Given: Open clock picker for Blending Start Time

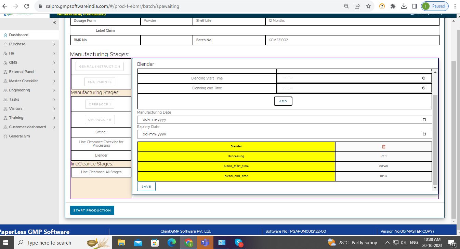Looking at the screenshot, I should [424, 78].
